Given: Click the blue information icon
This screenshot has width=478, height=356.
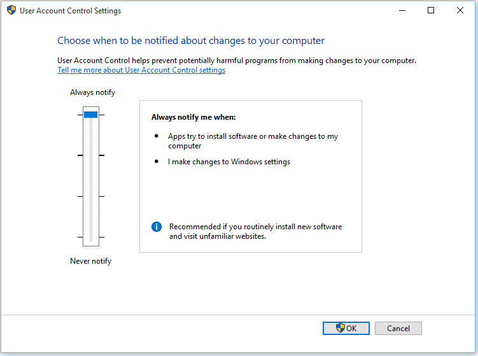Looking at the screenshot, I should pos(157,227).
